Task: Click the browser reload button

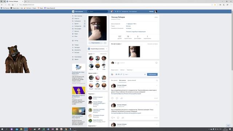Action: [x=9, y=5]
